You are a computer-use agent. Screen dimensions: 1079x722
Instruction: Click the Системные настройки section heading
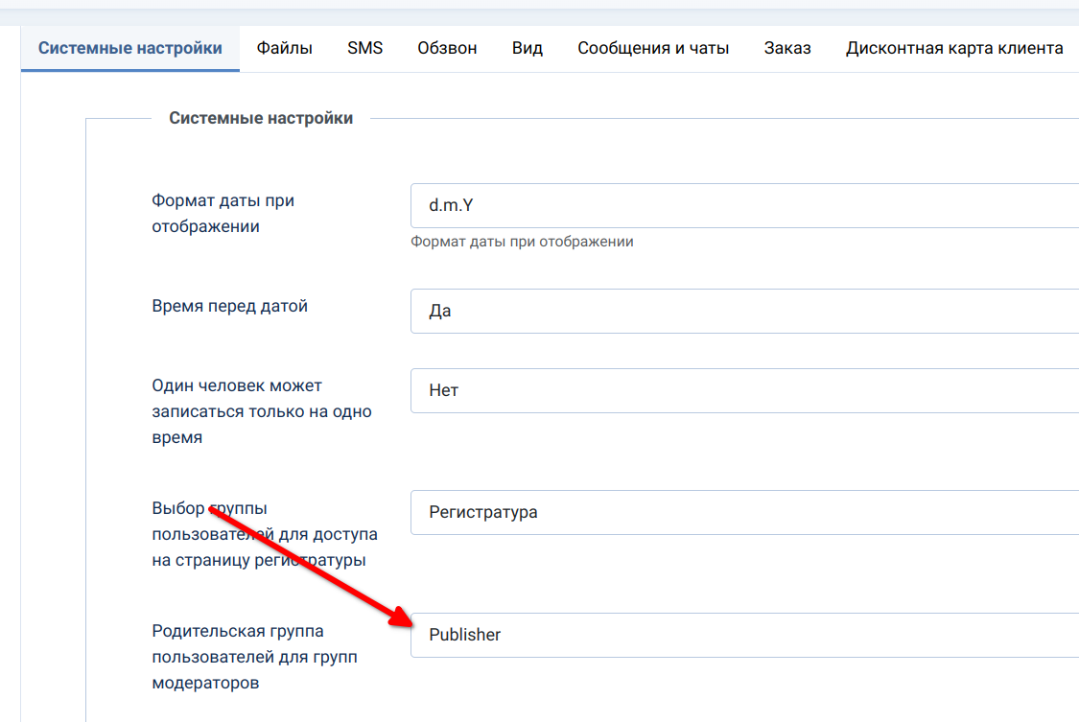(x=261, y=118)
